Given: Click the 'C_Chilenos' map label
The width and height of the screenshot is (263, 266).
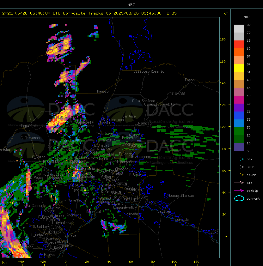Looking at the screenshot, I should [30, 138].
